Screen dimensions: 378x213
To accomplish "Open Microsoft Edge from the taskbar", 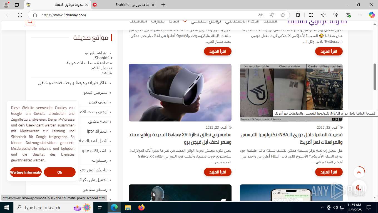I will coord(114,207).
